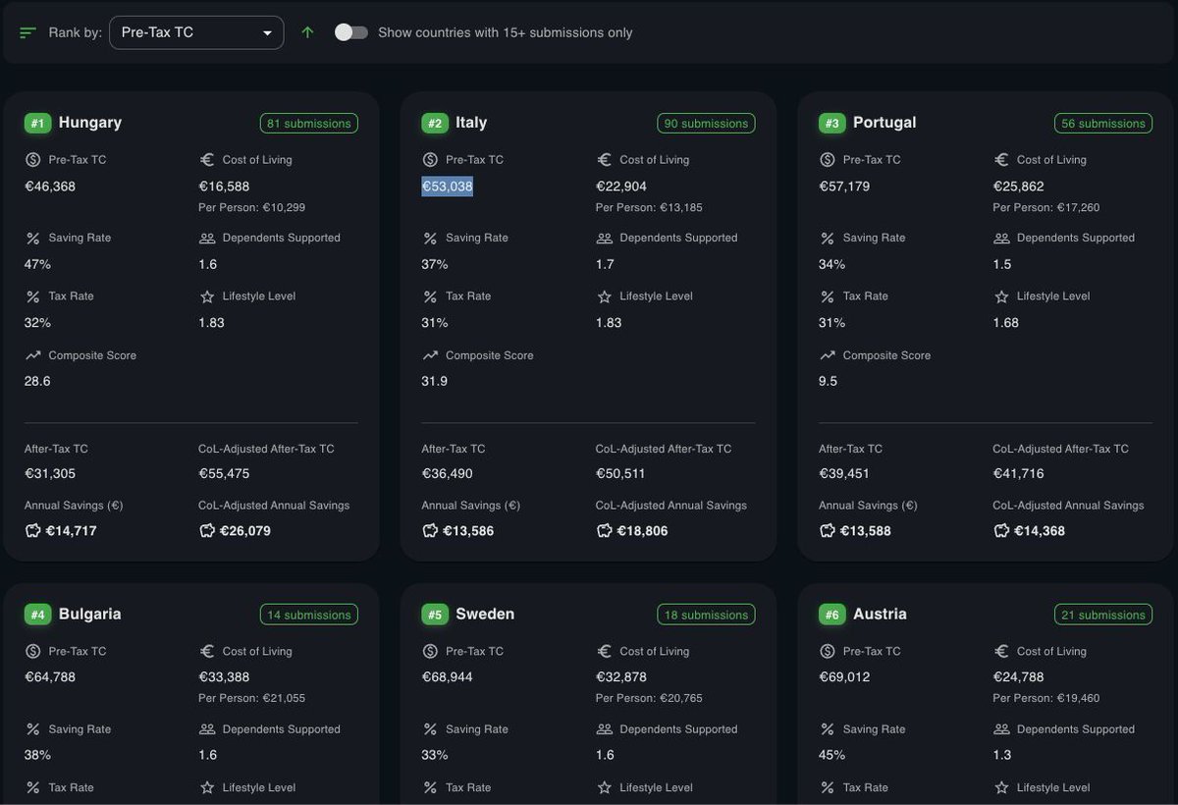Viewport: 1178px width, 805px height.
Task: Click Portugal's composite score 9.5
Action: pyautogui.click(x=829, y=381)
